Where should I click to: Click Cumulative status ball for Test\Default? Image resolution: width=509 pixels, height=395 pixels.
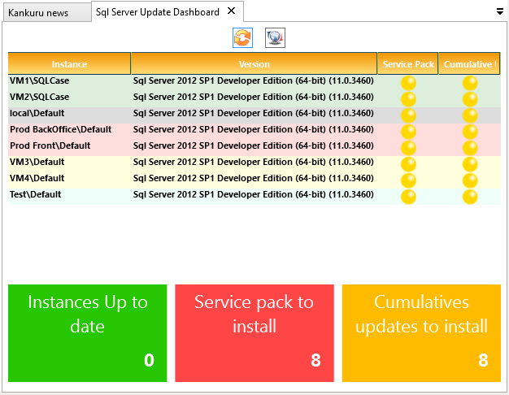click(470, 197)
